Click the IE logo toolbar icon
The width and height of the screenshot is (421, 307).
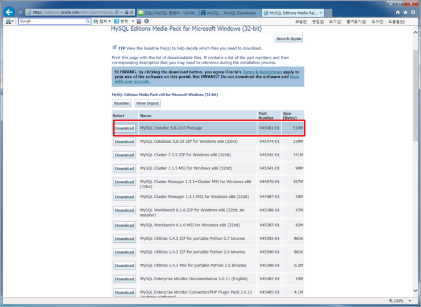[9, 21]
